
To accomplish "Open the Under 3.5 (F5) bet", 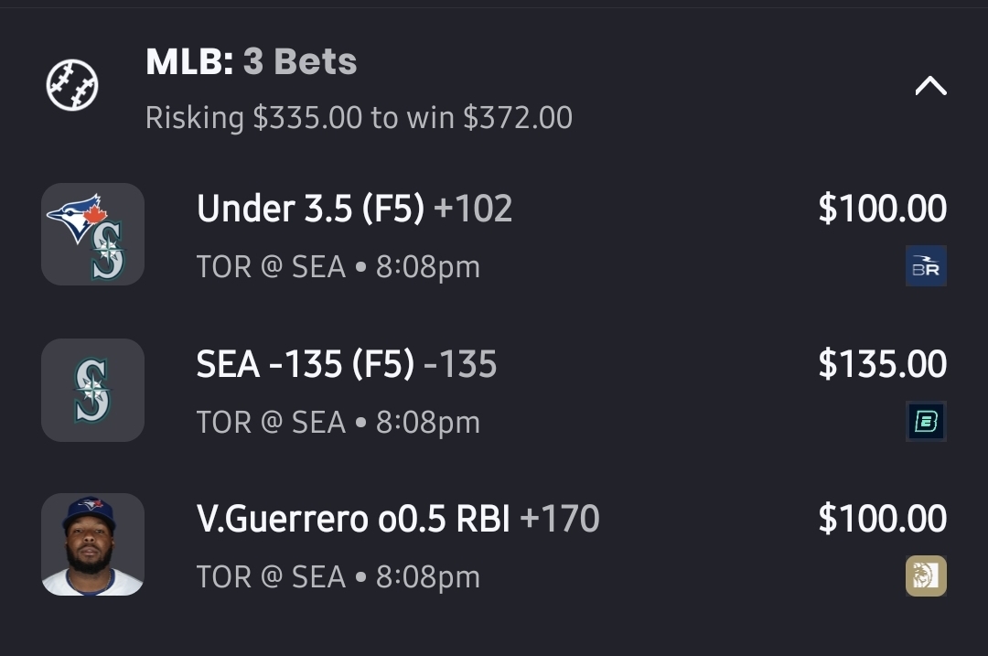I will click(310, 210).
